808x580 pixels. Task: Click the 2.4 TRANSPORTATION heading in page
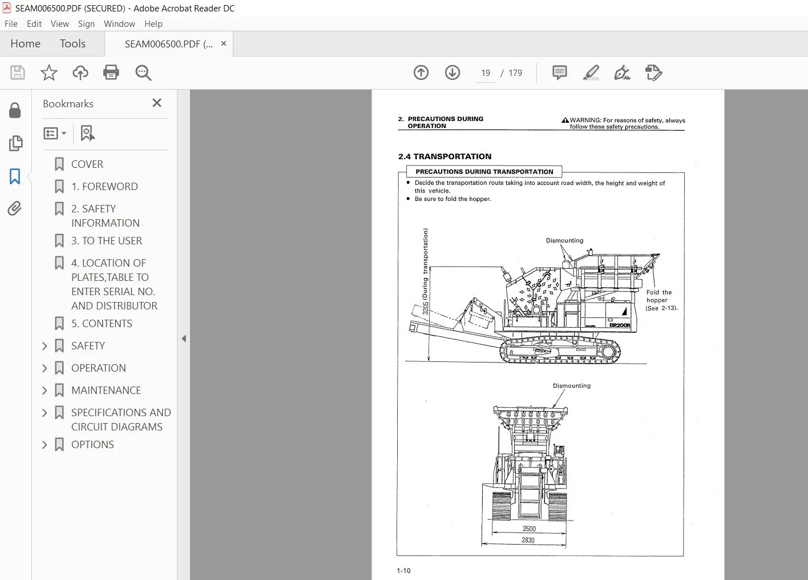(x=445, y=156)
